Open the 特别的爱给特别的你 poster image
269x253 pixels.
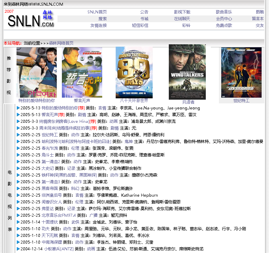[37, 72]
